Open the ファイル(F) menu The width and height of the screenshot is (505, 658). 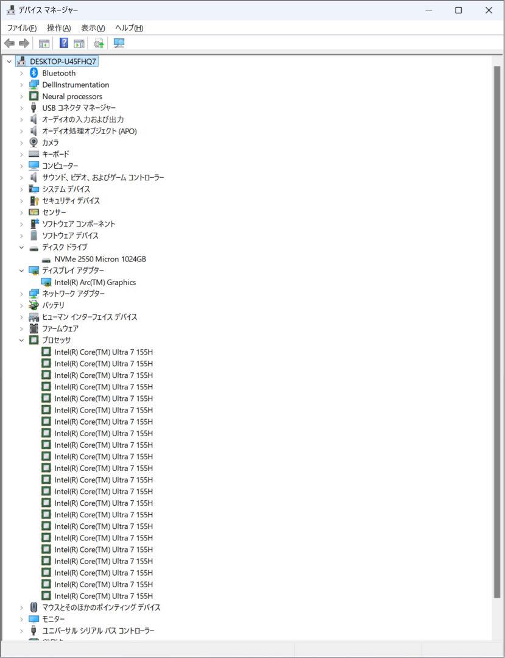coord(22,28)
